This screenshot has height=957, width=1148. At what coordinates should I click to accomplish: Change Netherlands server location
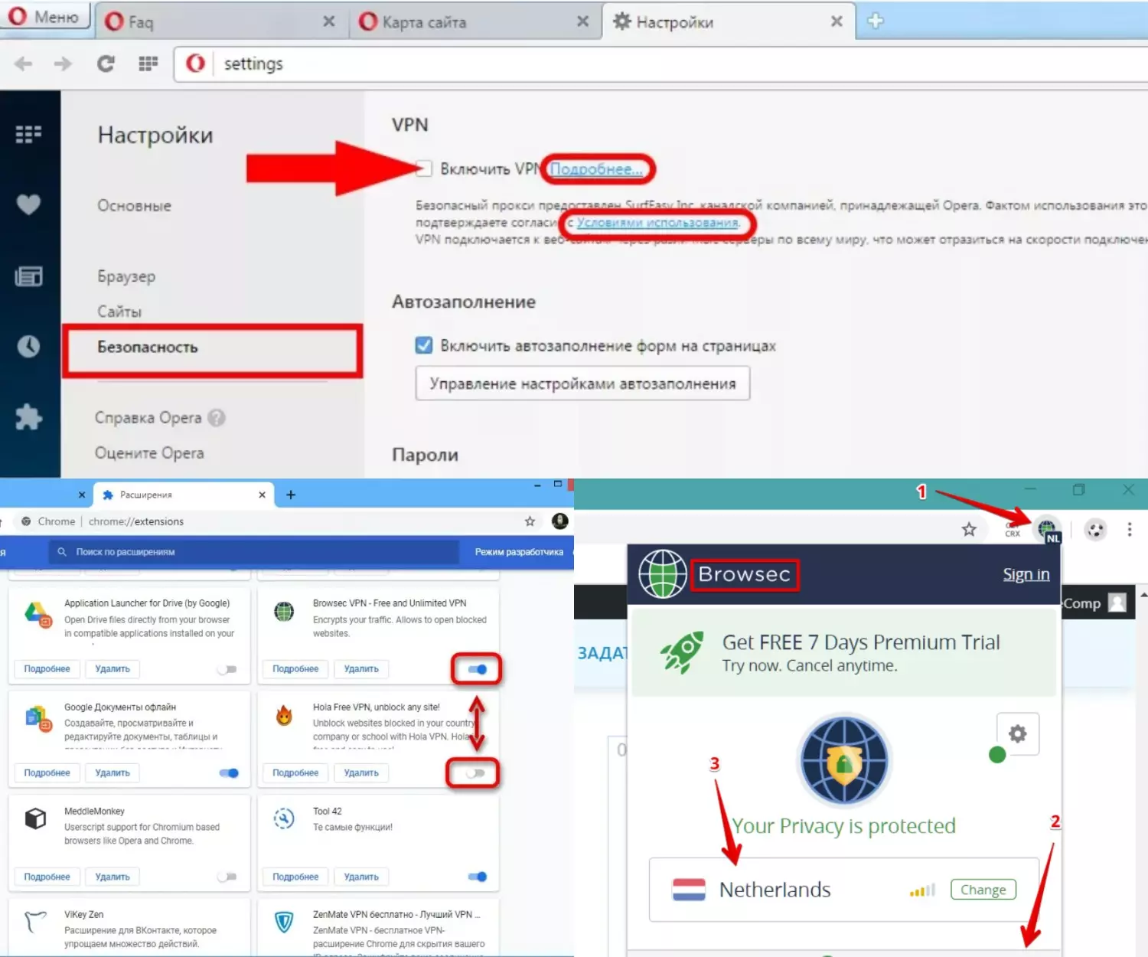click(983, 890)
